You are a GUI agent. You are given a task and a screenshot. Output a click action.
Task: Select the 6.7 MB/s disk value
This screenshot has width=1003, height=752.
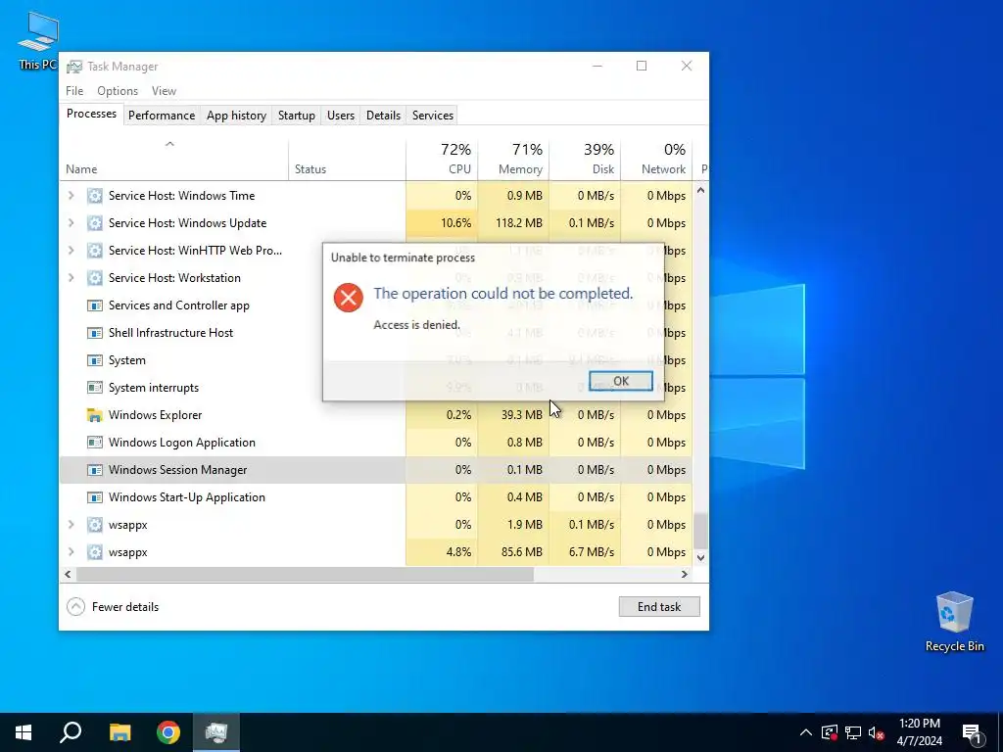[591, 552]
